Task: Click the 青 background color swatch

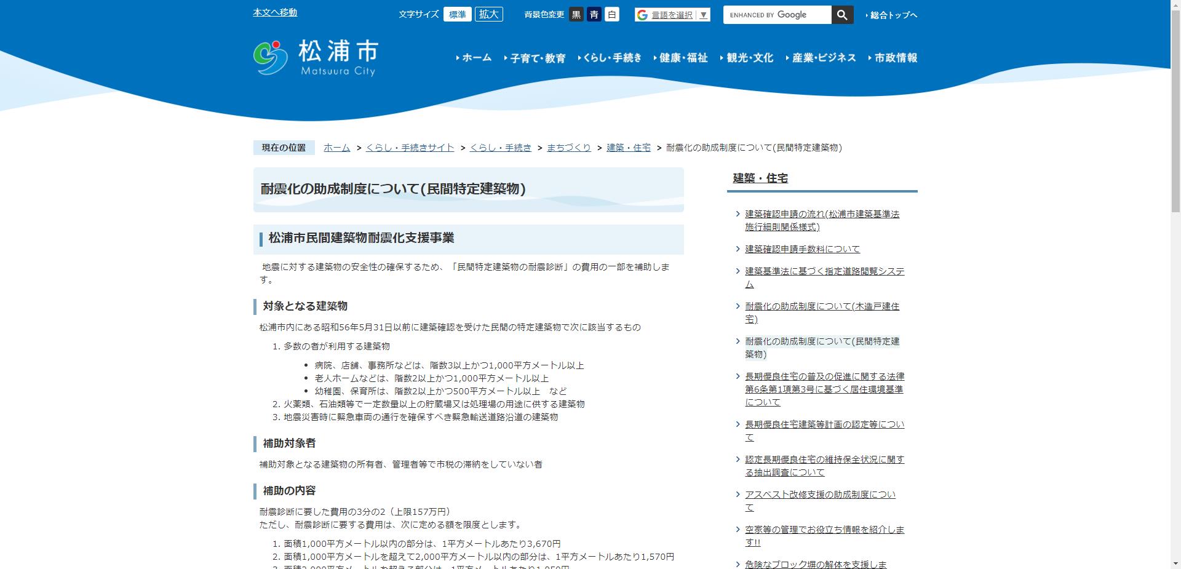Action: [x=594, y=14]
